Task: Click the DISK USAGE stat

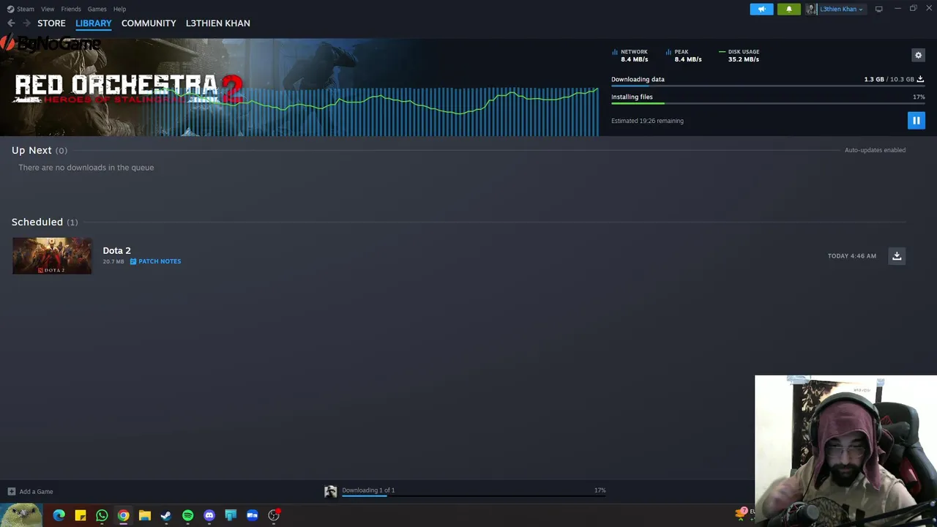Action: pos(739,56)
